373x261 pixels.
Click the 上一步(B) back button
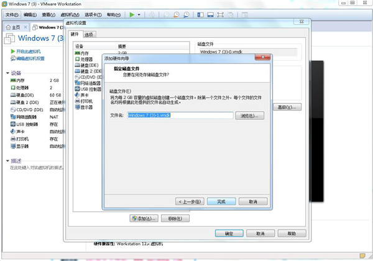pos(190,201)
